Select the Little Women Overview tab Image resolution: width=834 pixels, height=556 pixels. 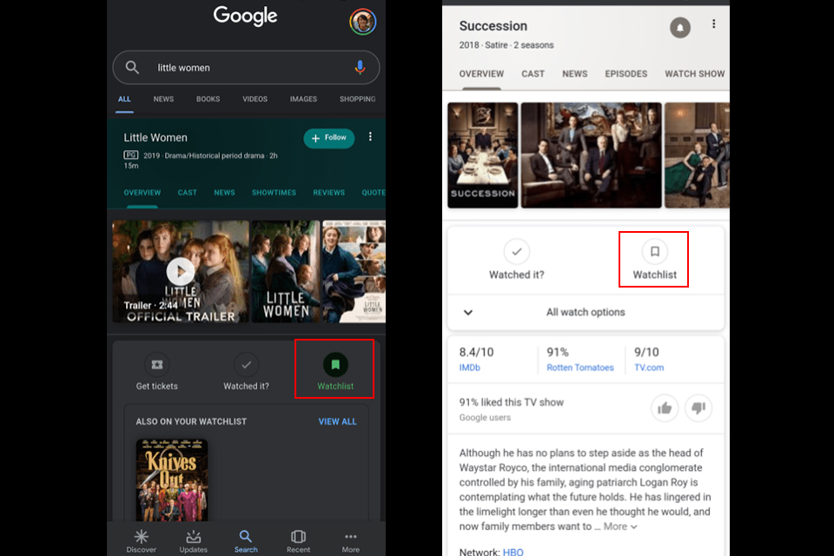point(142,193)
